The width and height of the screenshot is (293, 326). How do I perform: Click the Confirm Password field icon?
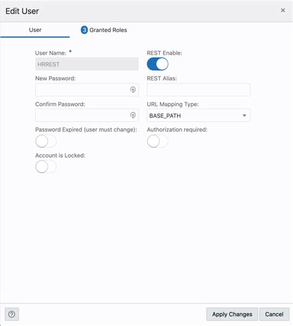pos(133,115)
